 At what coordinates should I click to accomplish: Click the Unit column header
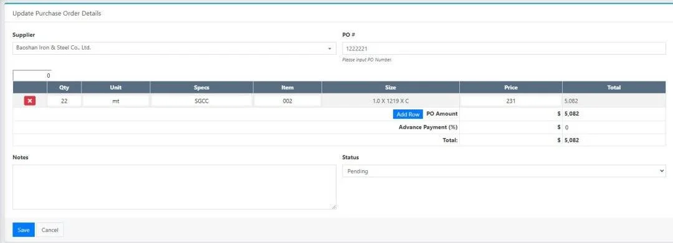pyautogui.click(x=115, y=87)
